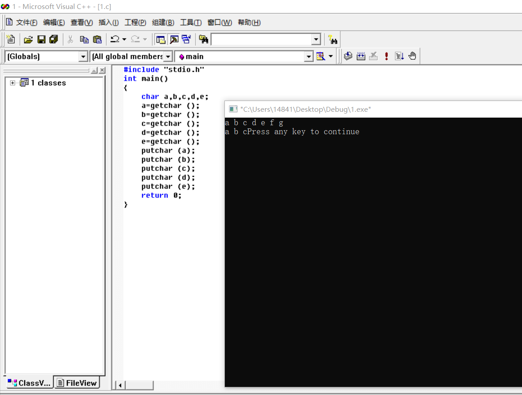This screenshot has height=395, width=522.
Task: Toggle the Workspace window button
Action: point(160,39)
